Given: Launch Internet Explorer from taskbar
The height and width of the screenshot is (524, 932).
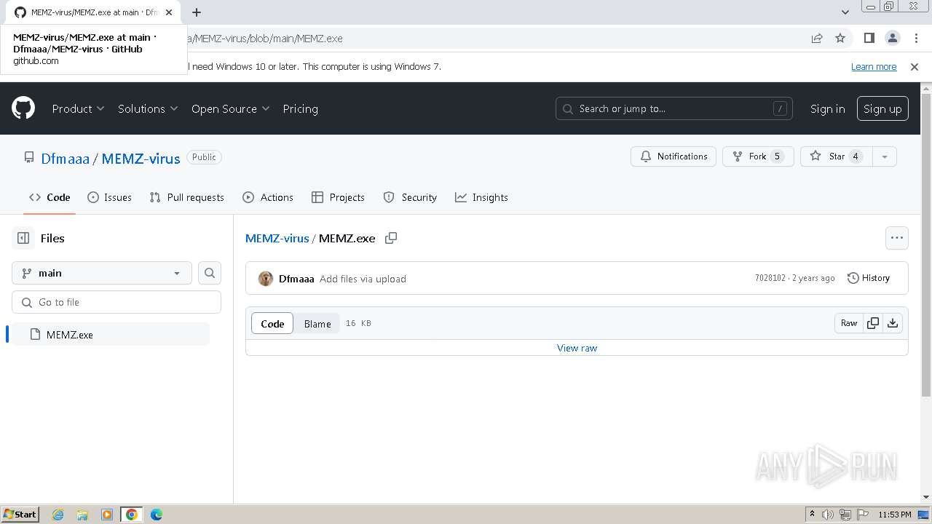Looking at the screenshot, I should 58,515.
